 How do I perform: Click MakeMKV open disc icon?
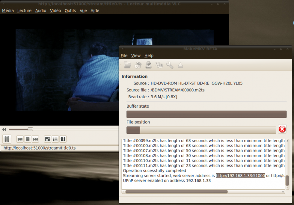click(138, 65)
